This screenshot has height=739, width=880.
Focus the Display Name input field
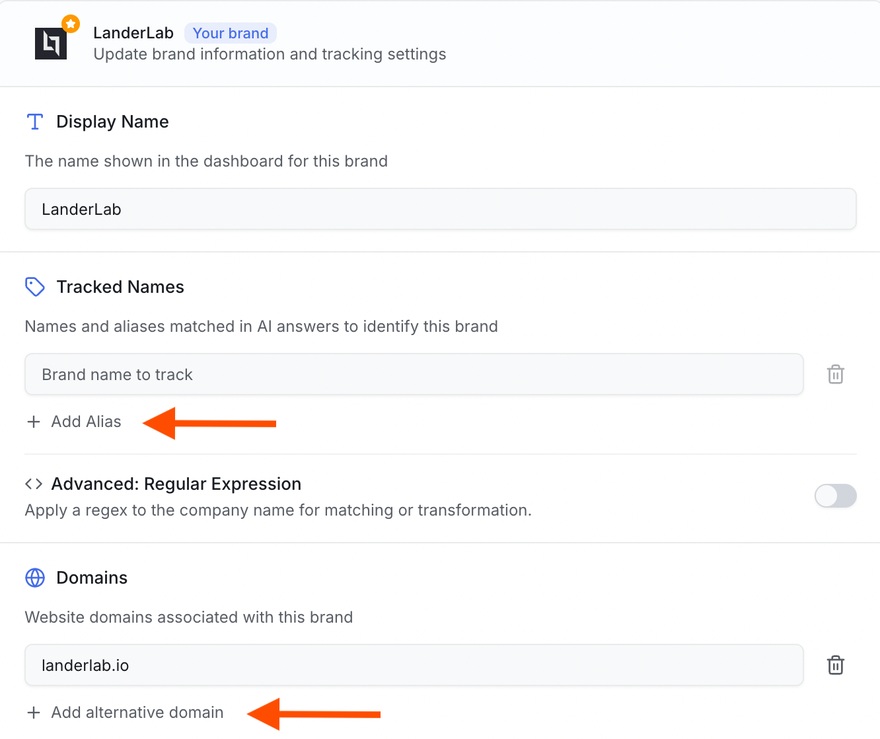point(441,210)
